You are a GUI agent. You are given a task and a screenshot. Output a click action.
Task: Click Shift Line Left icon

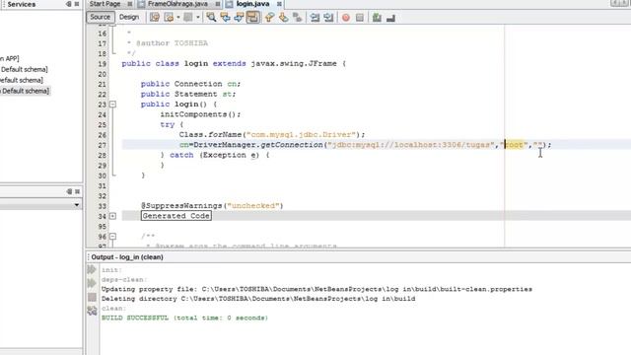[x=315, y=18]
